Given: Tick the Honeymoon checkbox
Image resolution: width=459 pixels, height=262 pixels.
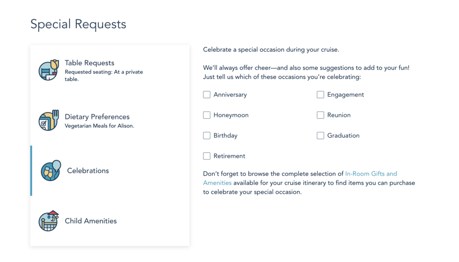Looking at the screenshot, I should [x=207, y=115].
